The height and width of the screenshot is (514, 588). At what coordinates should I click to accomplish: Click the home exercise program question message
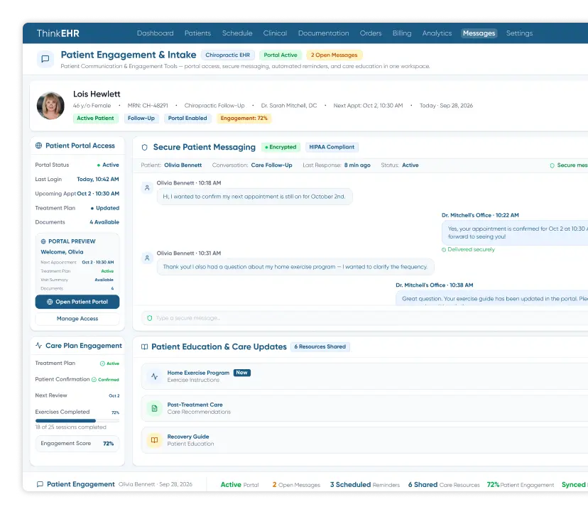coord(295,267)
